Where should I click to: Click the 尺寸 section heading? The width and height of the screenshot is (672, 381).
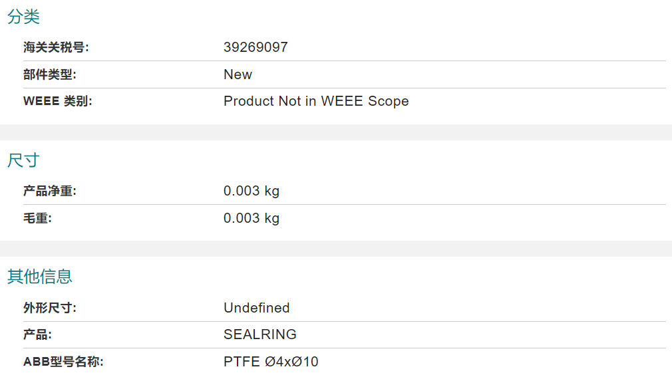[23, 160]
